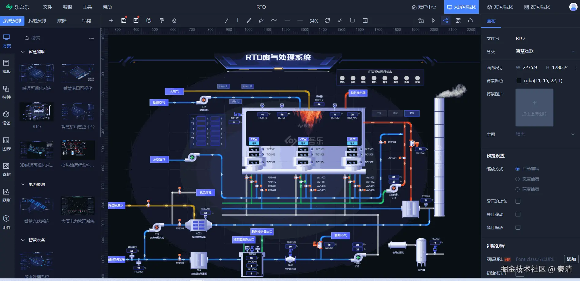Open the Eraser tool
Screen dimensions: 580x281
point(174,20)
